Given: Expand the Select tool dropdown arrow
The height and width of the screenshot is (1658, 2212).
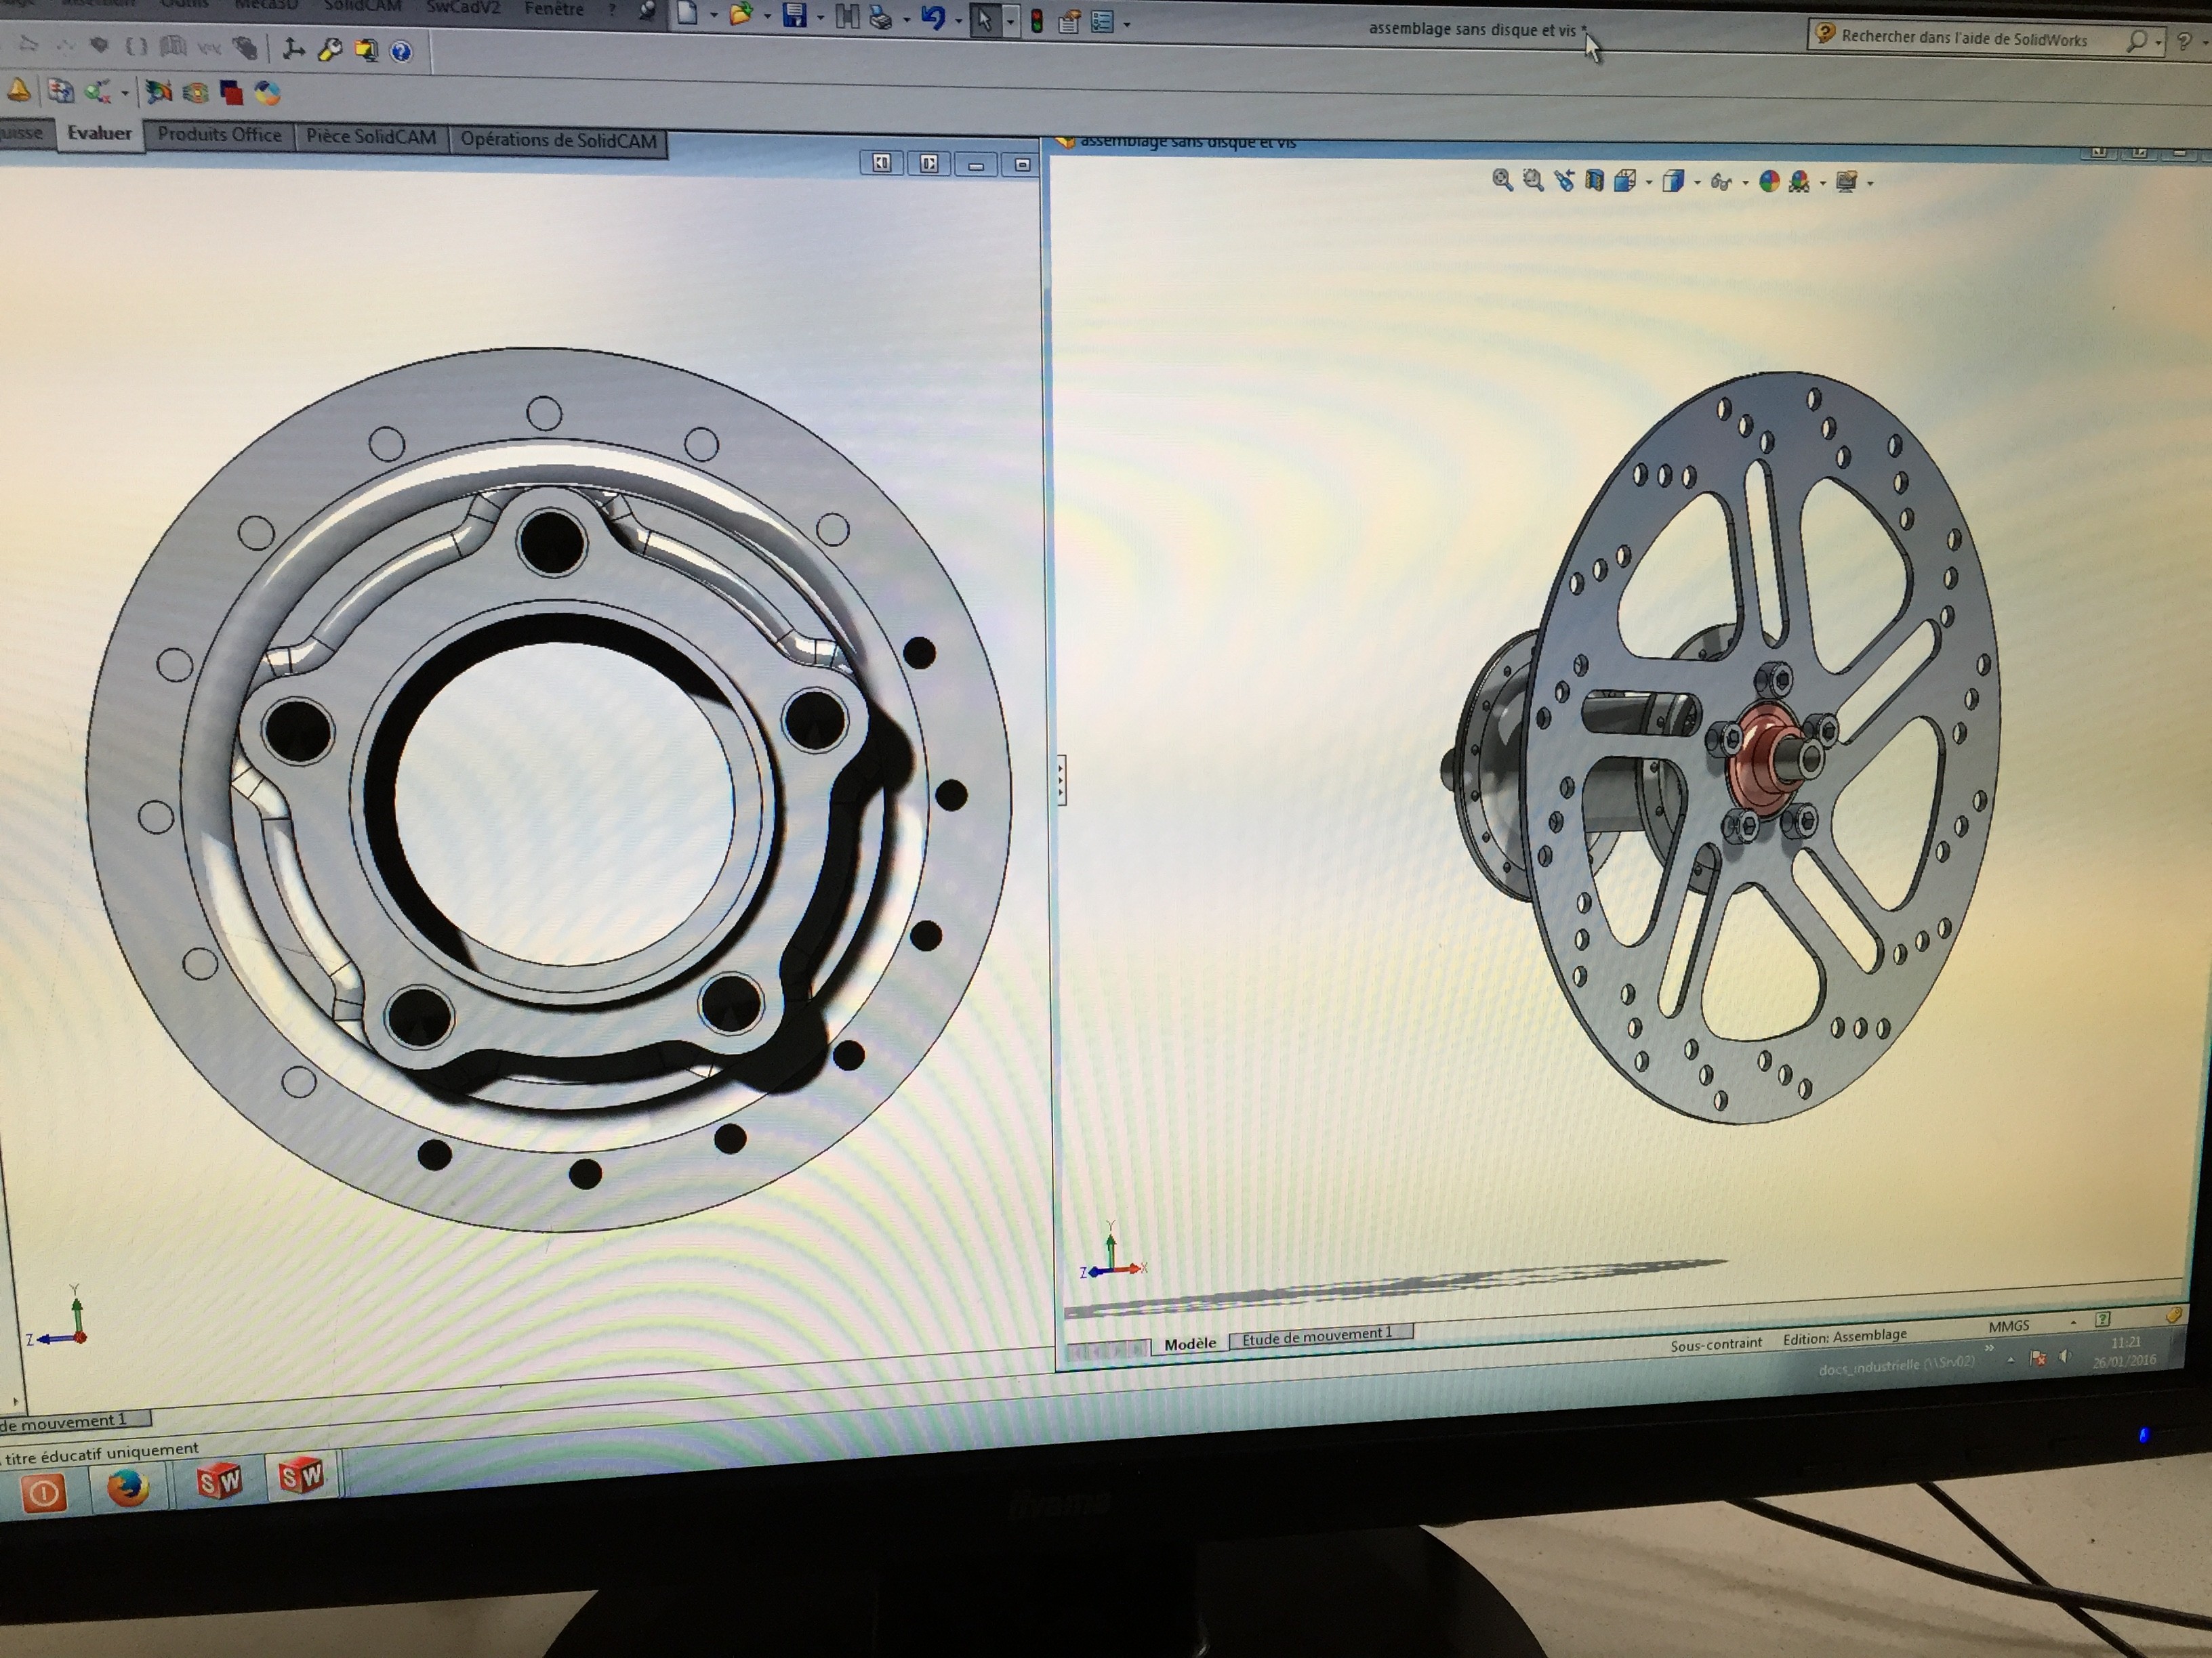Looking at the screenshot, I should [1010, 22].
